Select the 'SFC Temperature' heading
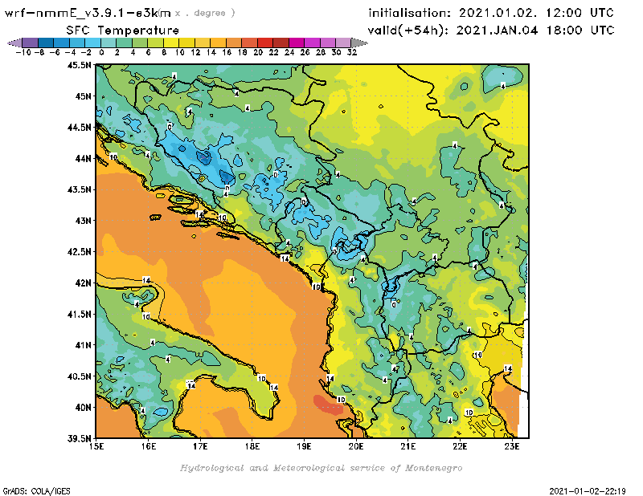This screenshot has width=643, height=496. coord(123,30)
